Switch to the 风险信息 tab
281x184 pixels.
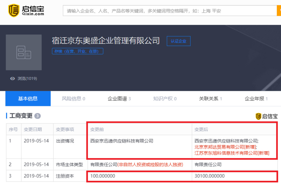(73, 99)
